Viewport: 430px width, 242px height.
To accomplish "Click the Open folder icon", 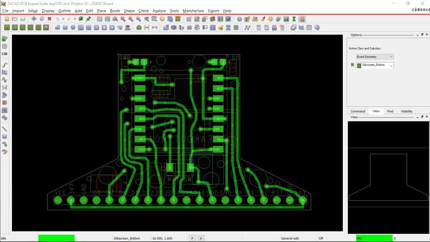I will 15,19.
